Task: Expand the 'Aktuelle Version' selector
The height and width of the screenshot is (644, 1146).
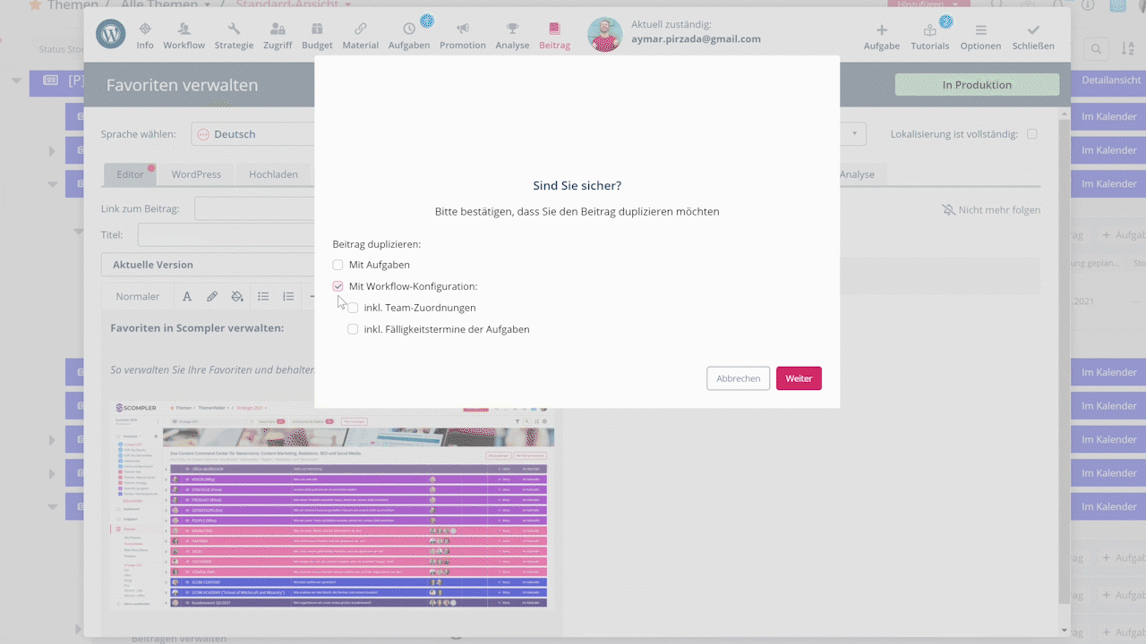Action: [206, 265]
